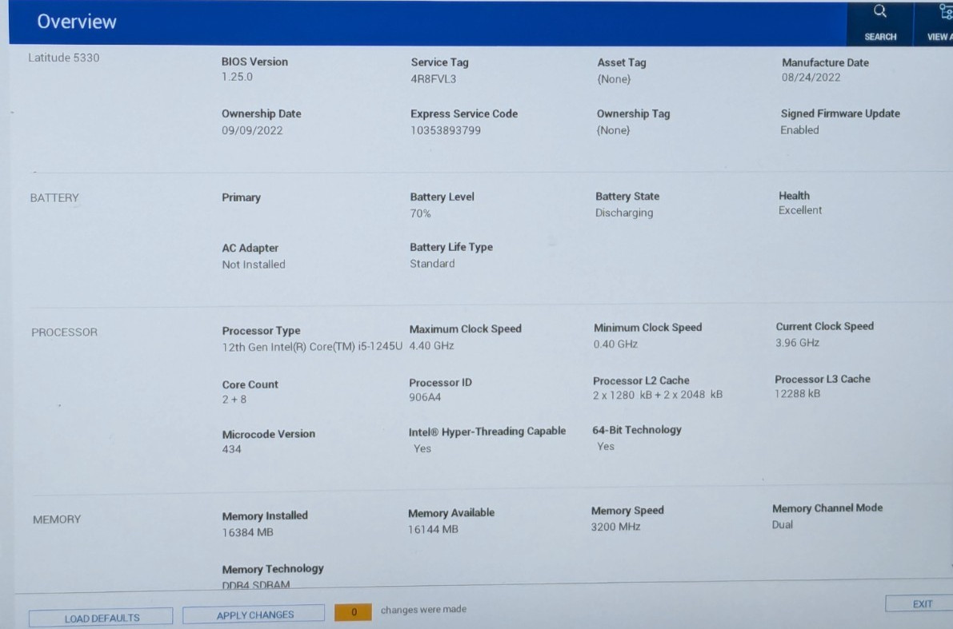Select Processor ID value 906A4
953x629 pixels.
(x=425, y=398)
